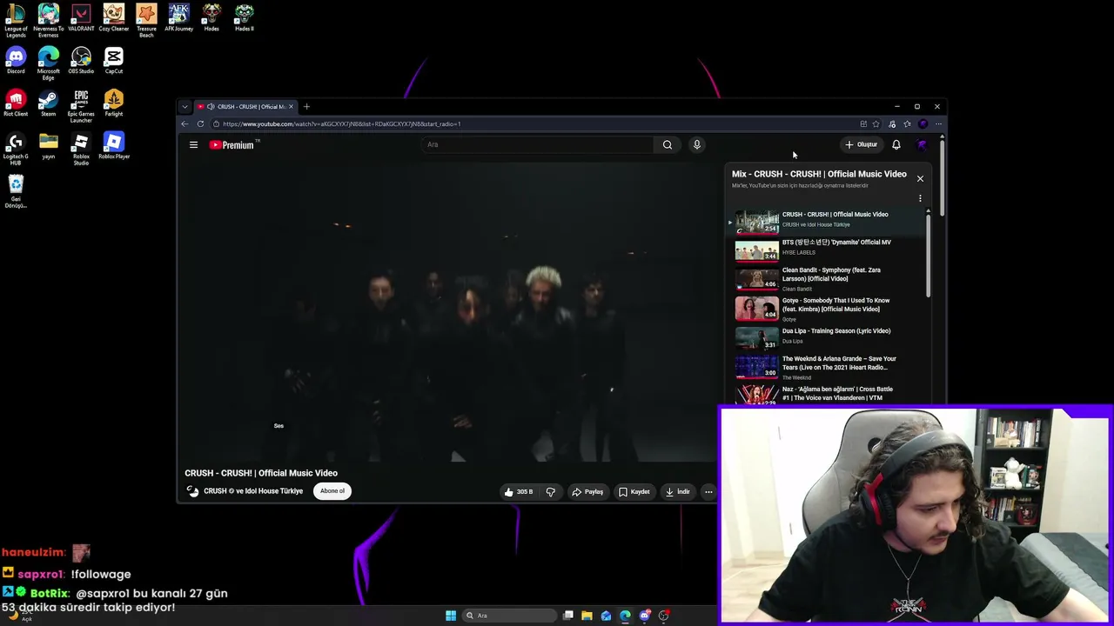Play The Weeknd Save Your Tears from mix

click(x=826, y=367)
